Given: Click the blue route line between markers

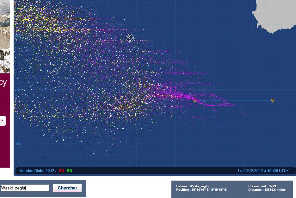Looking at the screenshot, I should 234,100.
